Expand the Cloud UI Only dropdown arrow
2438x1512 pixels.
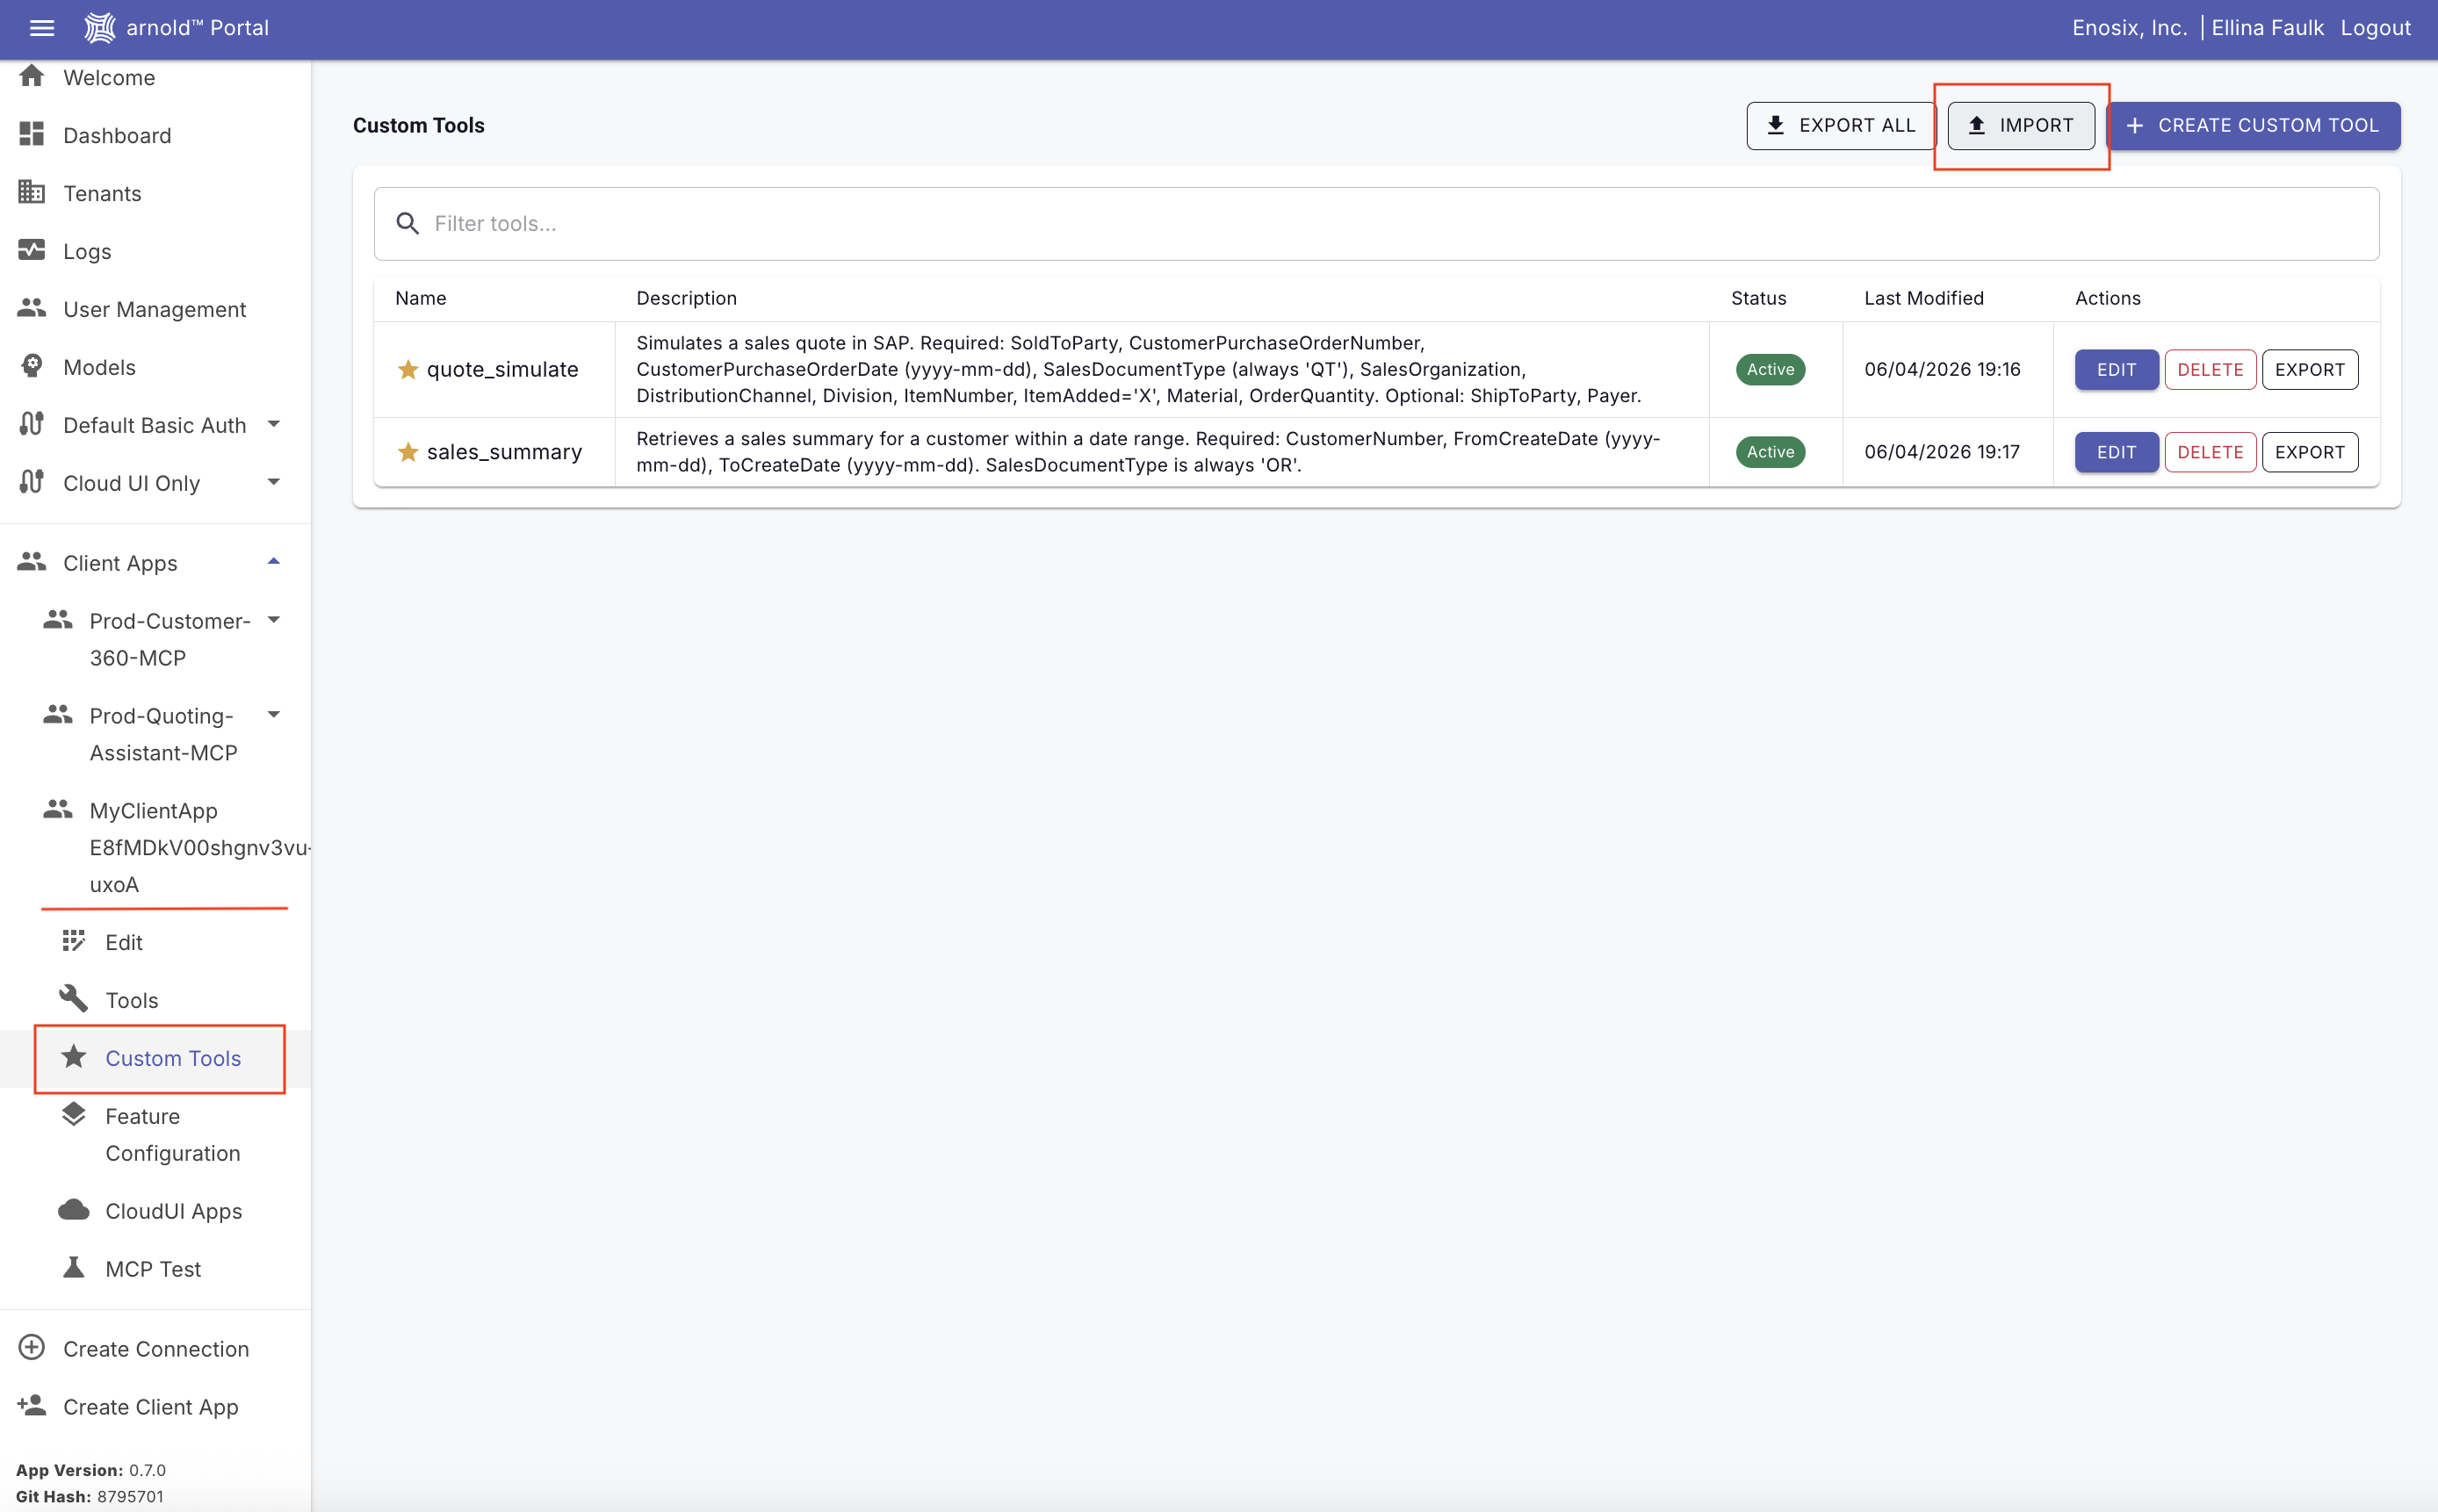[x=274, y=482]
